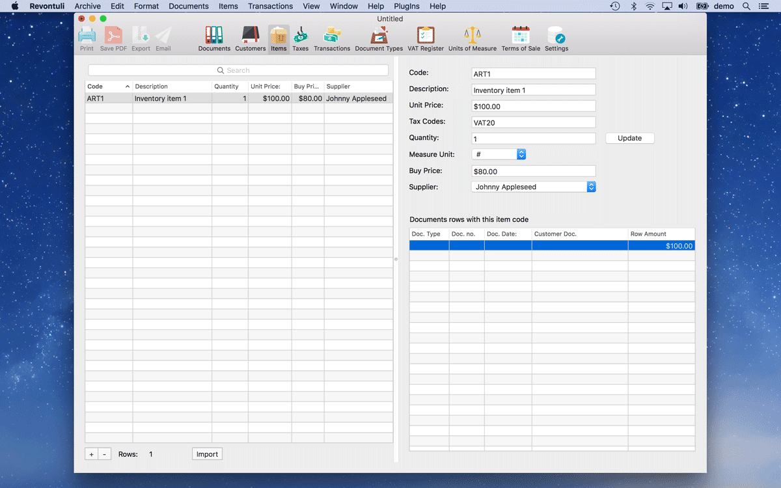Click the Unit Price column header

(270, 87)
